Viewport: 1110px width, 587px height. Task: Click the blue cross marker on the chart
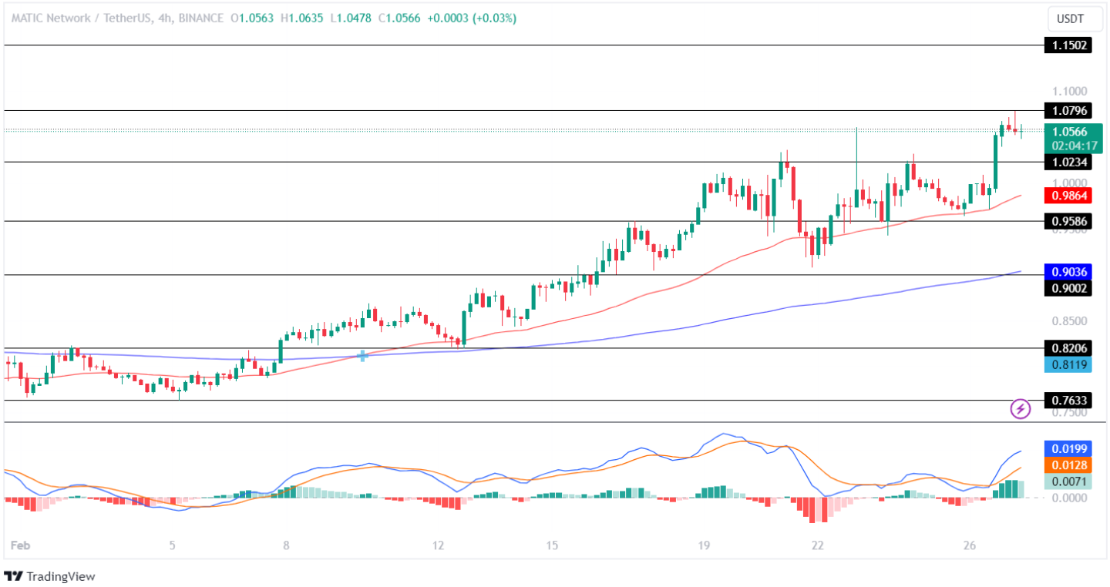click(x=363, y=355)
